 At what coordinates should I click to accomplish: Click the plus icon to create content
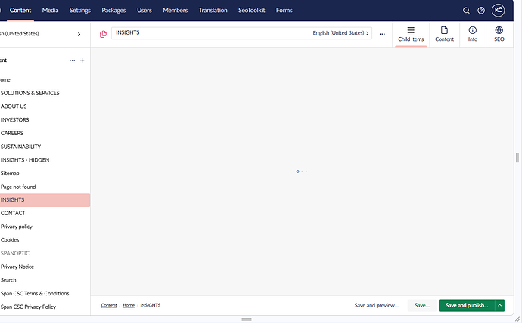pos(82,60)
